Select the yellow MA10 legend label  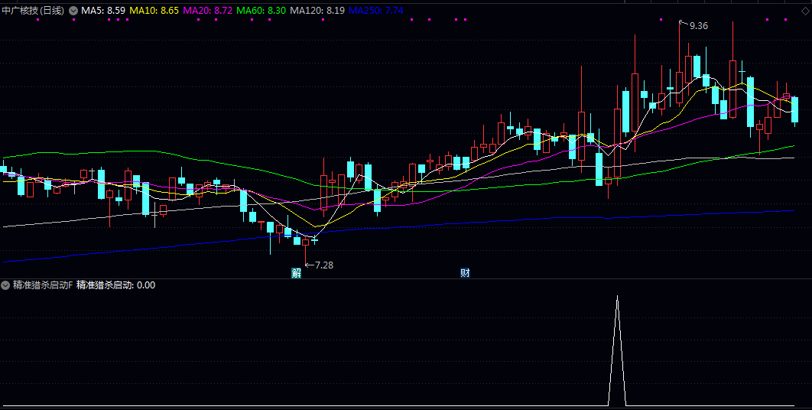(154, 11)
